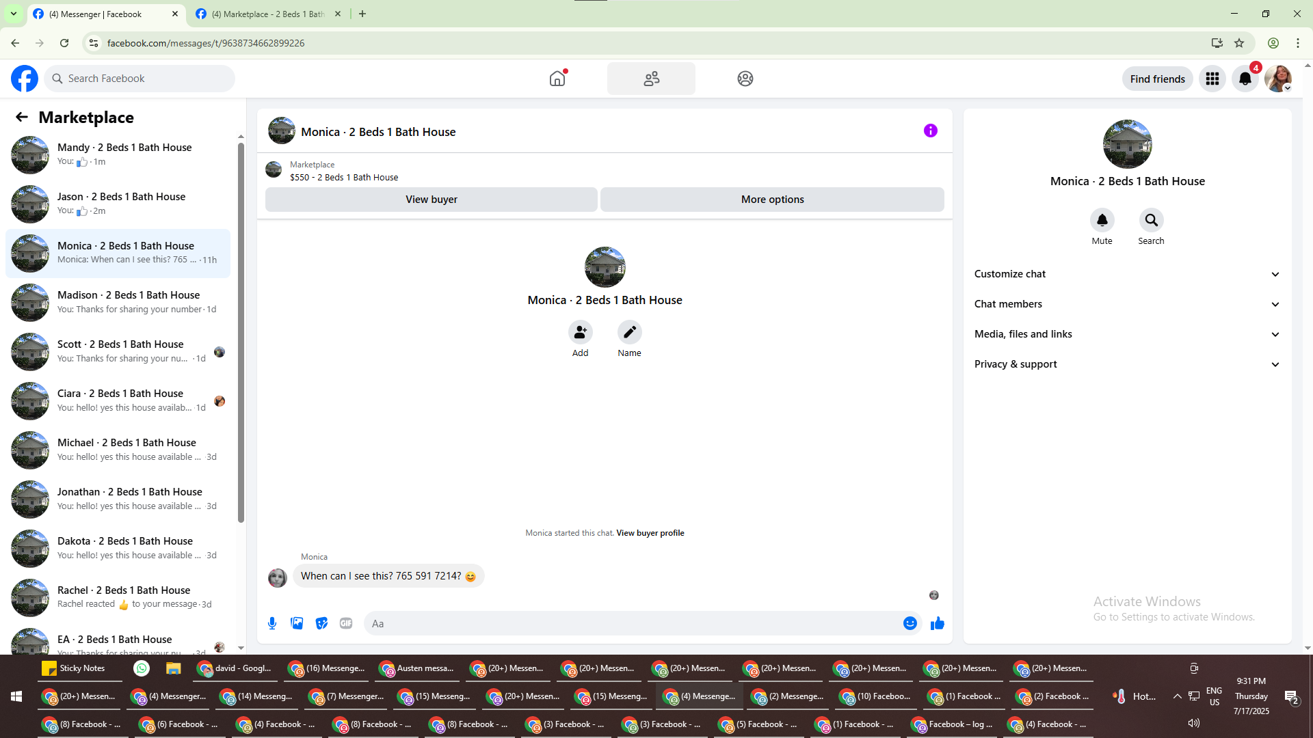Open the Facebook menu grid icon
The image size is (1313, 738).
(1212, 79)
